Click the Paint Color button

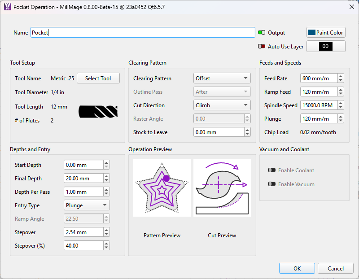tap(326, 32)
